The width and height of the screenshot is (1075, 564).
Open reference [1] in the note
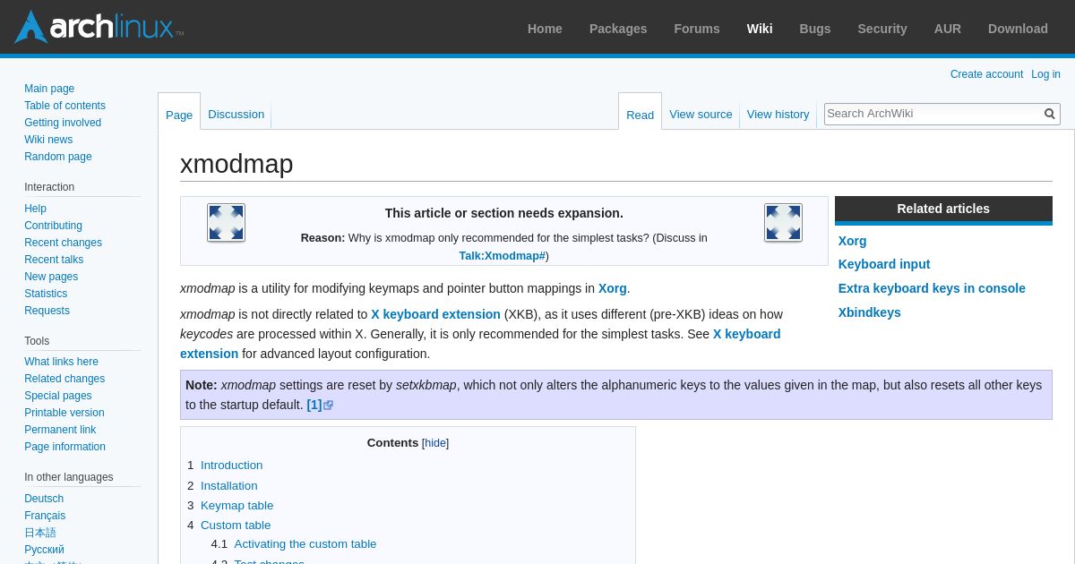tap(314, 405)
